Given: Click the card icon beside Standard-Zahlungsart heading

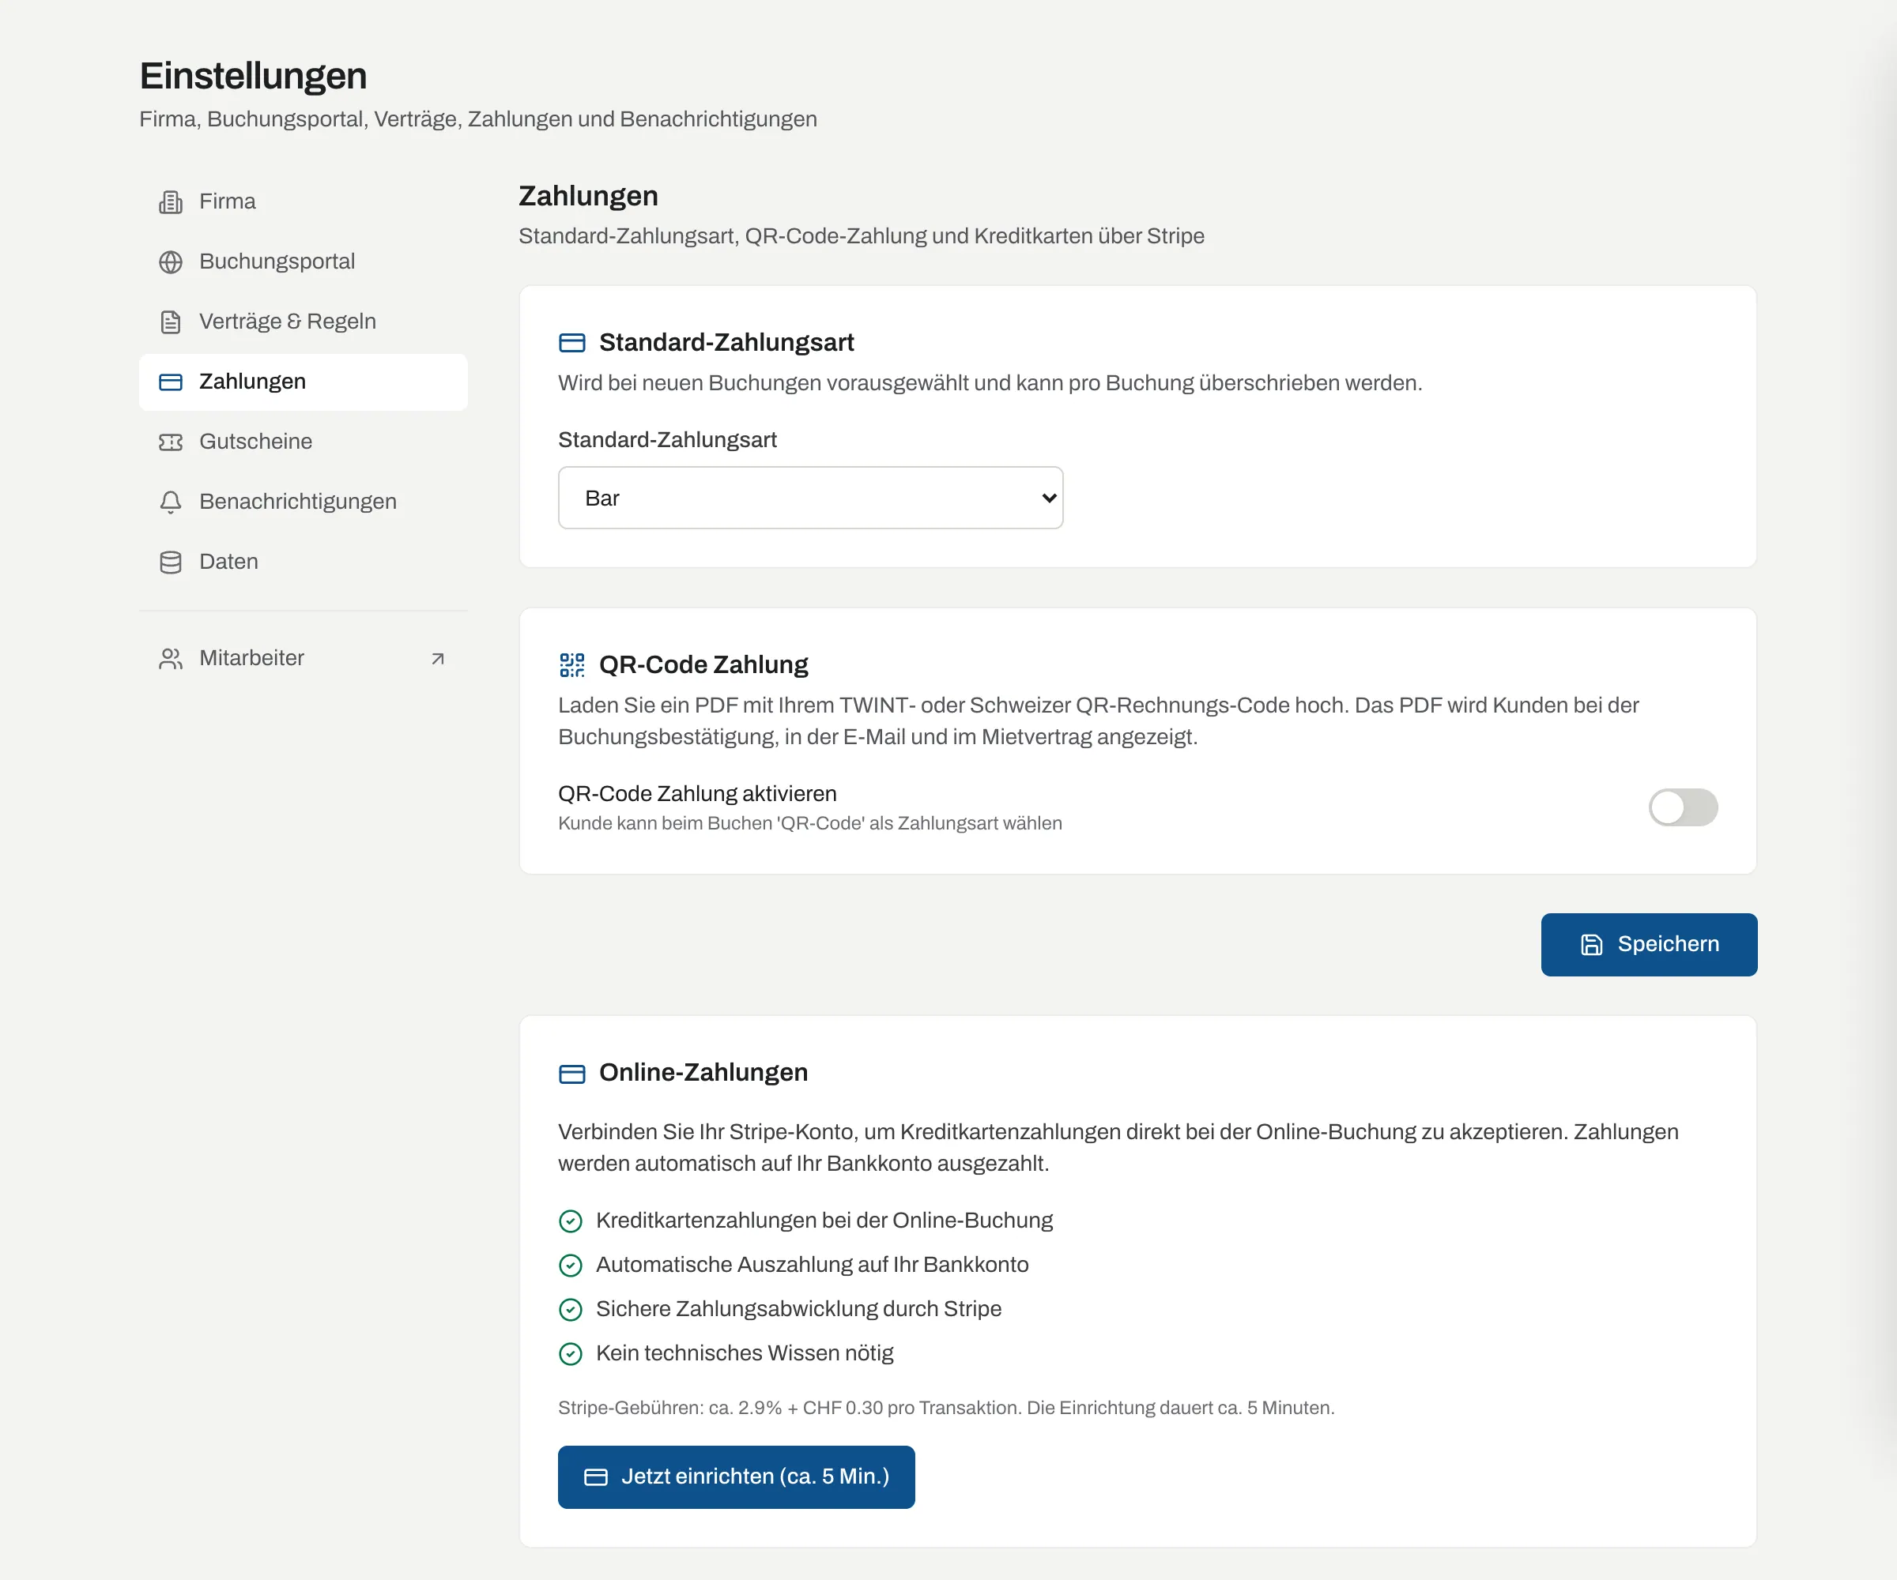Looking at the screenshot, I should pyautogui.click(x=571, y=343).
